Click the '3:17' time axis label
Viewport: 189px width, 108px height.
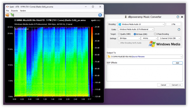[x=89, y=99]
